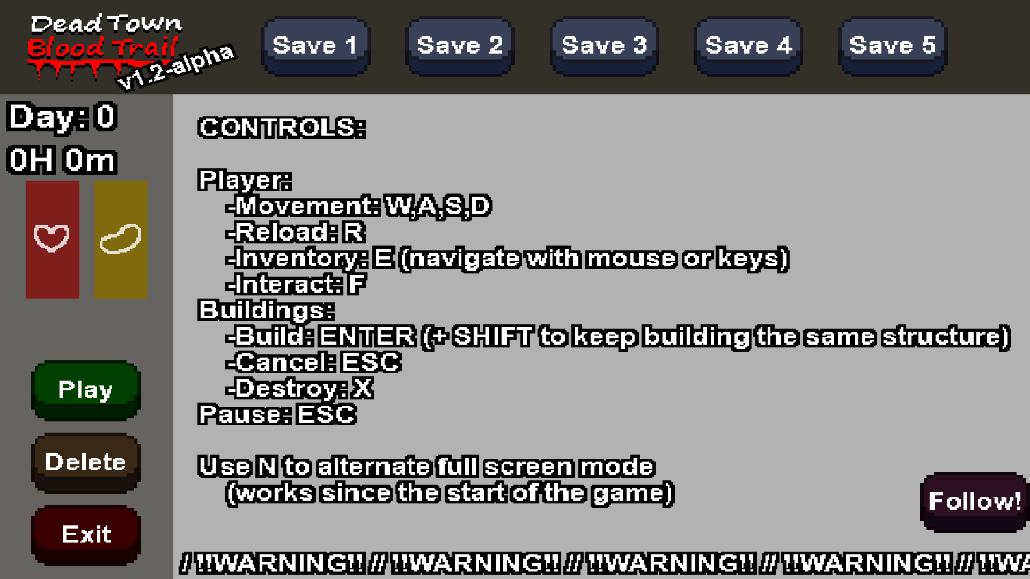Delete the selected save
Viewport: 1030px width, 579px height.
pyautogui.click(x=86, y=463)
